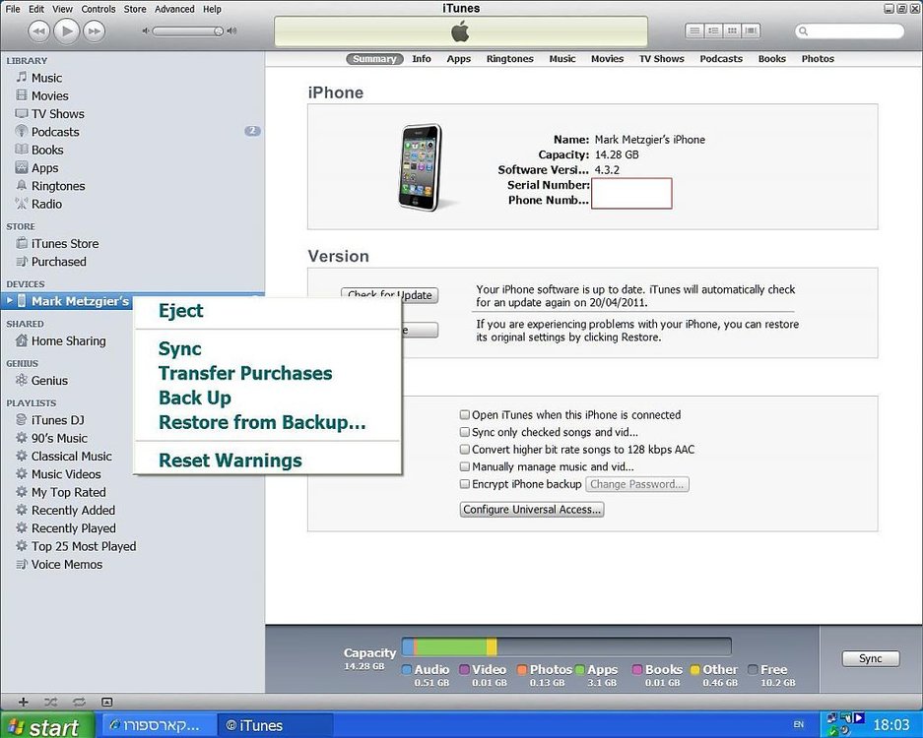Adjust the volume slider
This screenshot has width=923, height=738.
coord(187,31)
